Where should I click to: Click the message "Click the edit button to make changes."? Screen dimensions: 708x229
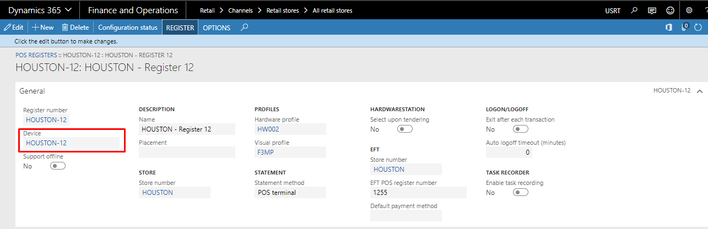tap(66, 41)
